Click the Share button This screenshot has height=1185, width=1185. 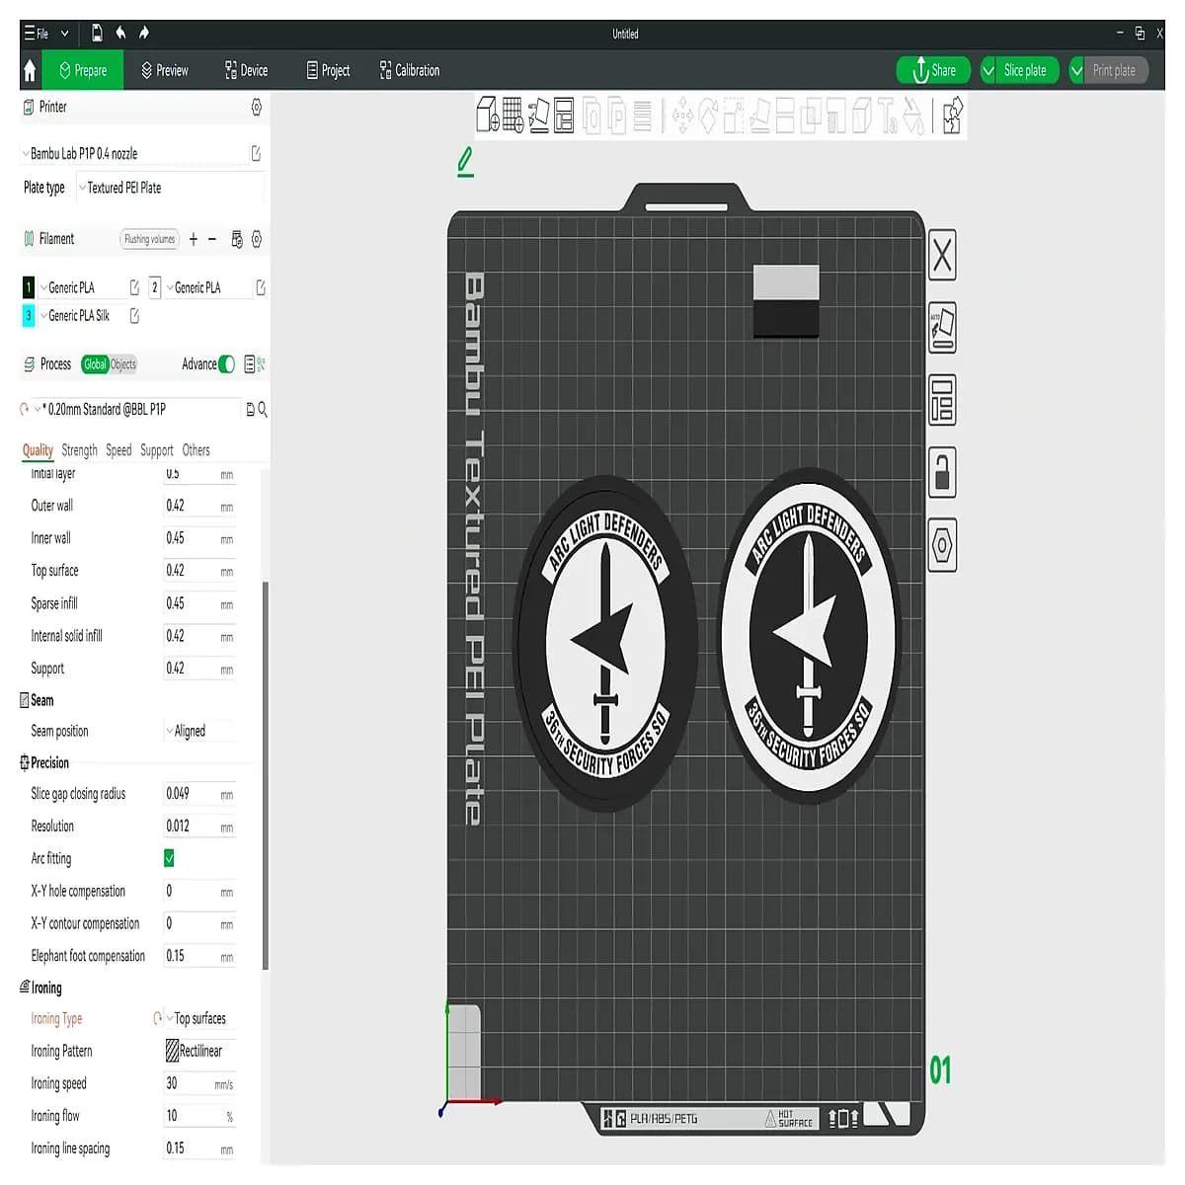click(x=933, y=70)
